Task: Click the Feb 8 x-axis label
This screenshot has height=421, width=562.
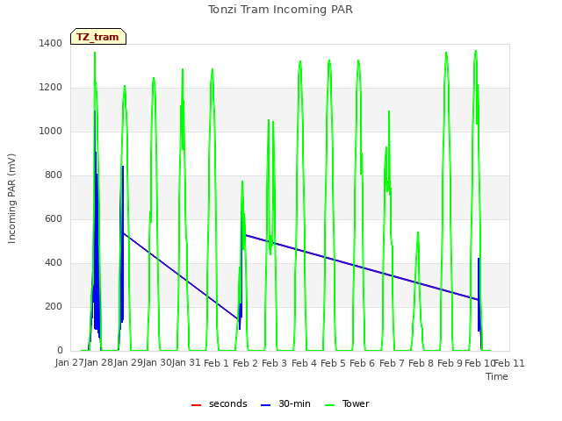Action: tap(421, 363)
